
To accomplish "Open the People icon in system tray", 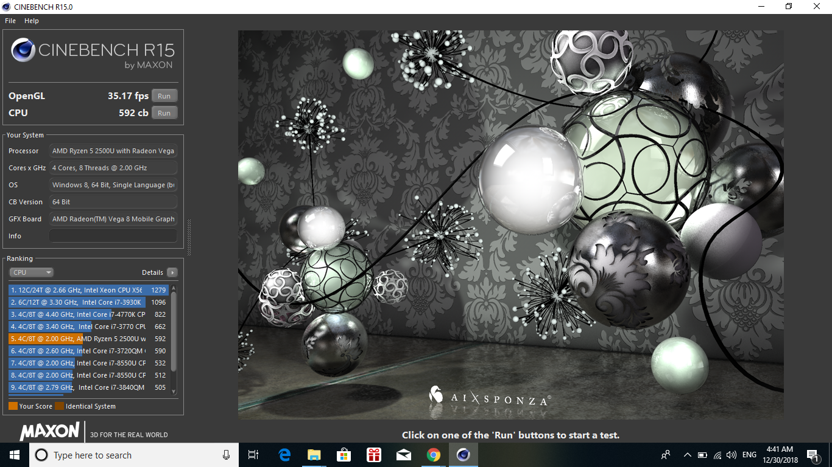I will (x=666, y=455).
